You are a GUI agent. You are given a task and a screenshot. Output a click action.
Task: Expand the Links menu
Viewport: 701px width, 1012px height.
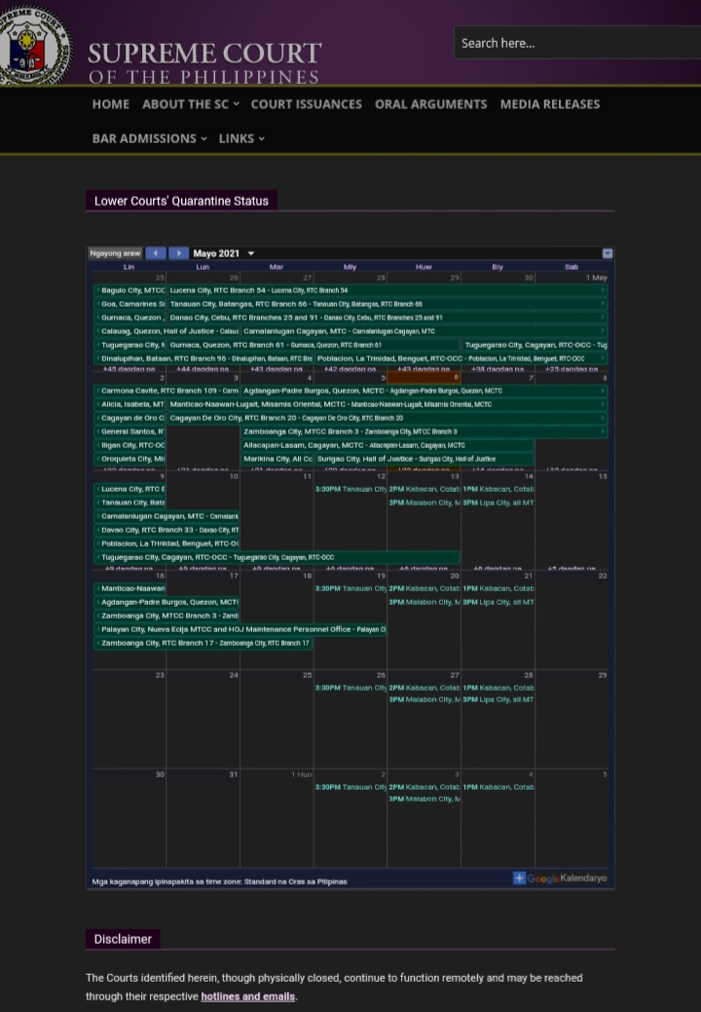point(241,138)
